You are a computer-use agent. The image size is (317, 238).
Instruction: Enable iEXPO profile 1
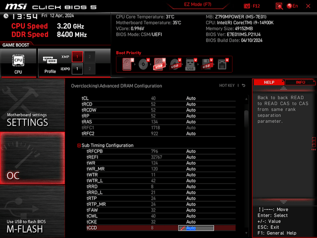coord(77,69)
